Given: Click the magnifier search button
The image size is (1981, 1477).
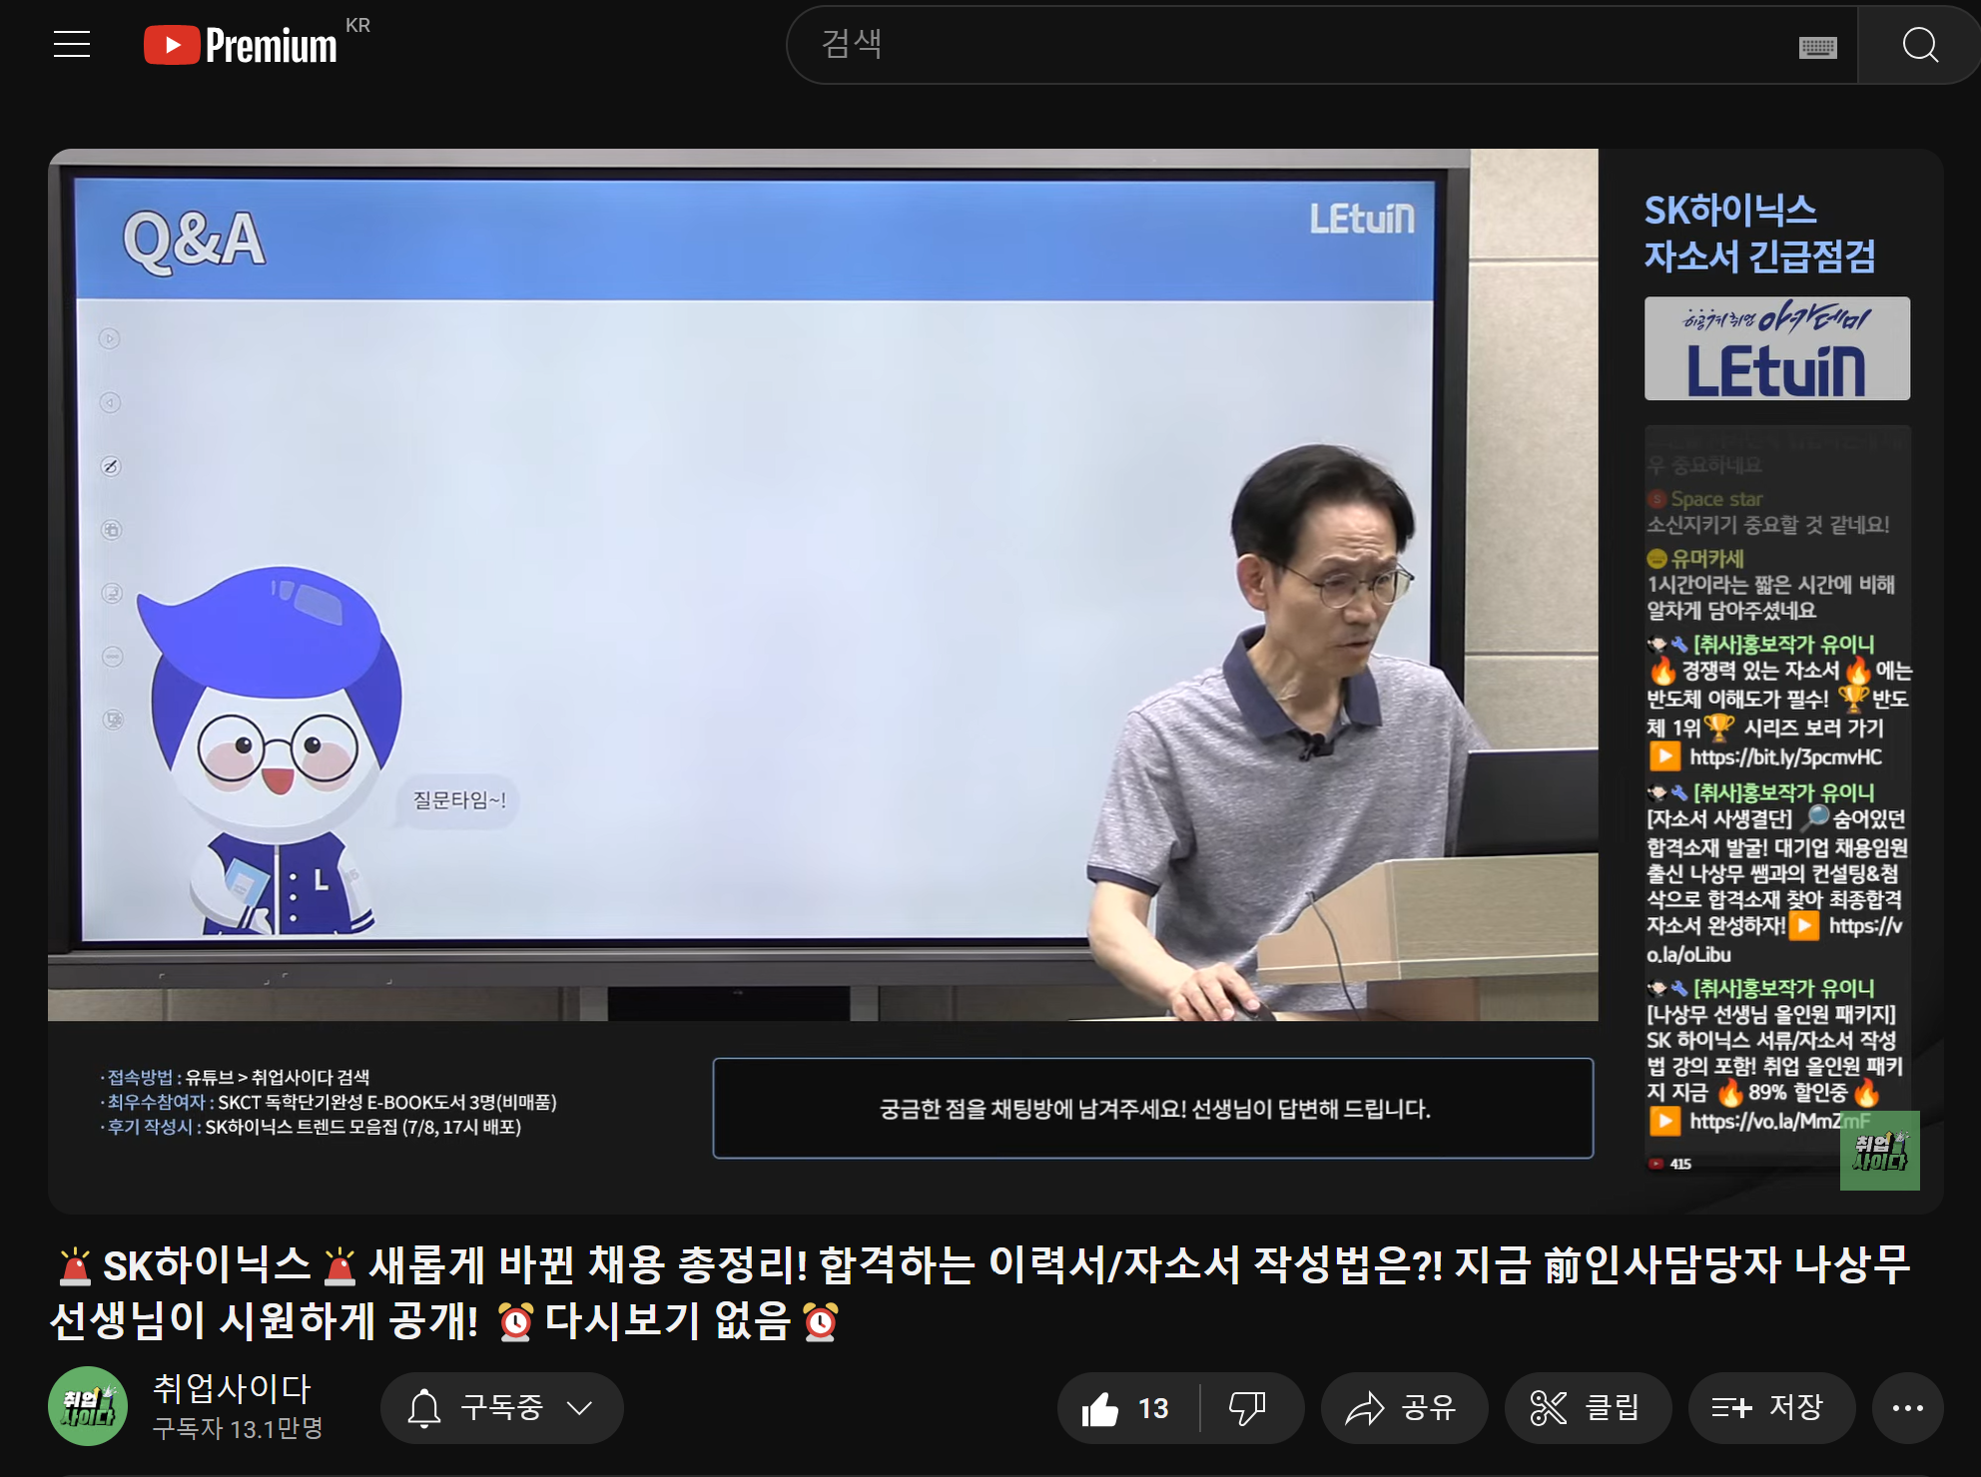Looking at the screenshot, I should (x=1919, y=45).
